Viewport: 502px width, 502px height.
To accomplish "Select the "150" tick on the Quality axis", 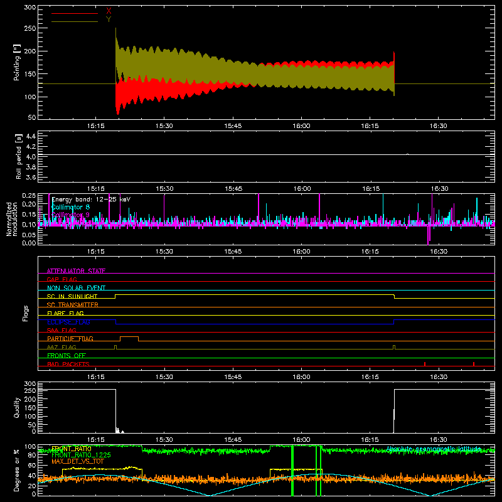I will click(29, 407).
